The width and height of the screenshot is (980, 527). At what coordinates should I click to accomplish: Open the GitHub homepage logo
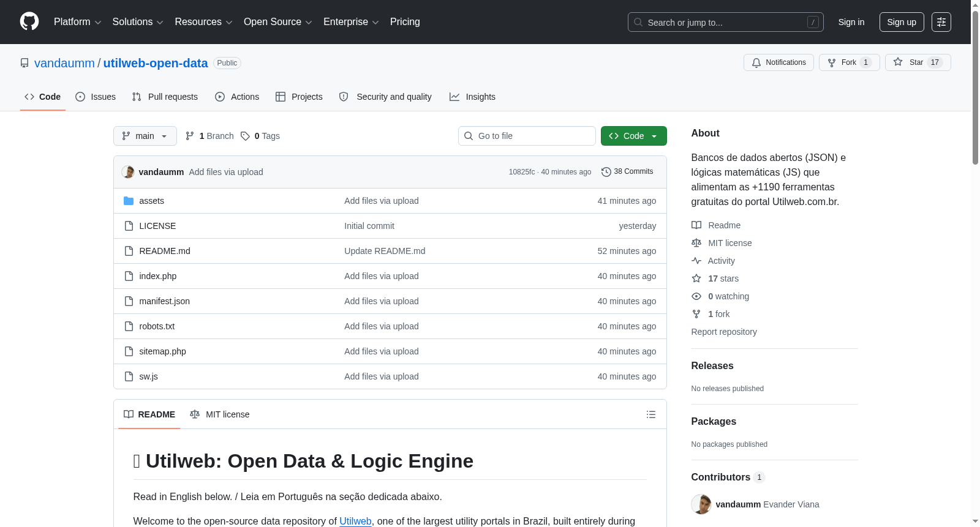pos(29,22)
